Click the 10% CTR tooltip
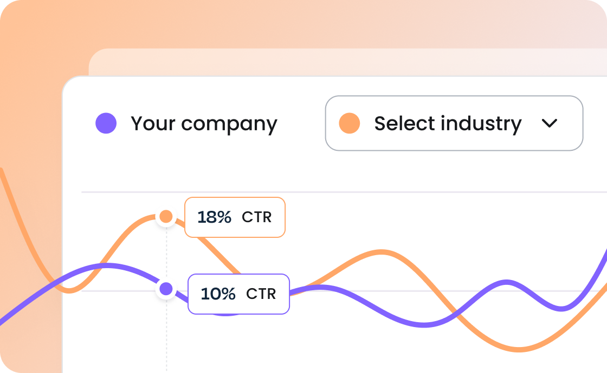Screen dimensions: 607x373 coord(238,294)
